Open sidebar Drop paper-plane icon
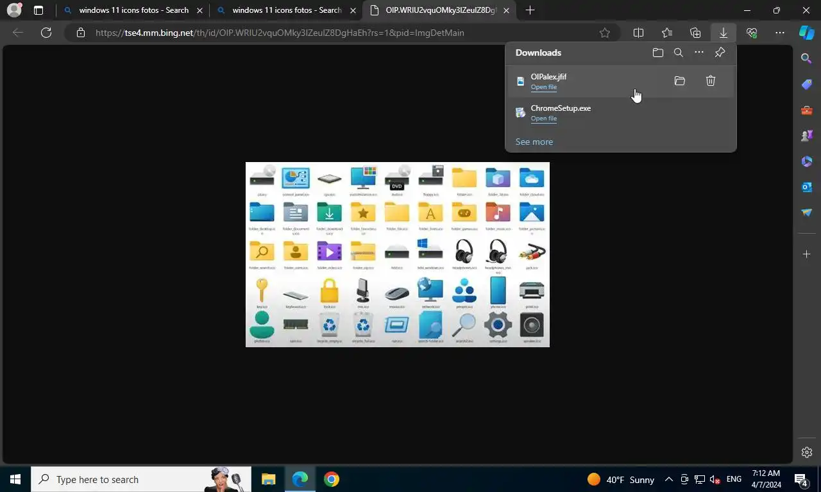The image size is (821, 492). tap(807, 213)
